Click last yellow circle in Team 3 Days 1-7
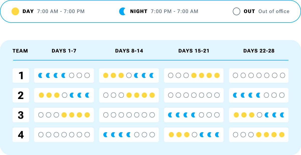The height and width of the screenshot is (155, 301). click(87, 115)
